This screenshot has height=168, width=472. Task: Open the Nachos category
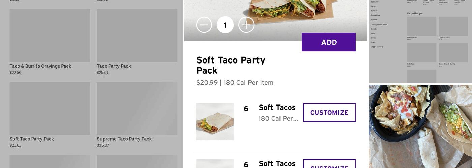point(374,20)
